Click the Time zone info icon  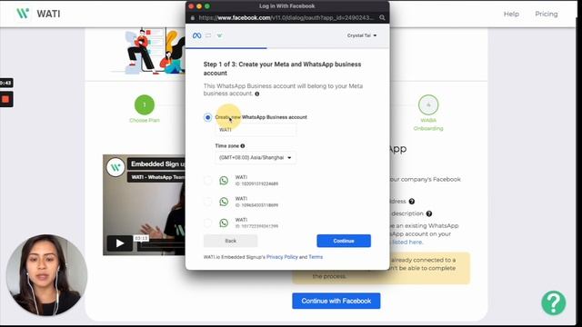click(243, 146)
